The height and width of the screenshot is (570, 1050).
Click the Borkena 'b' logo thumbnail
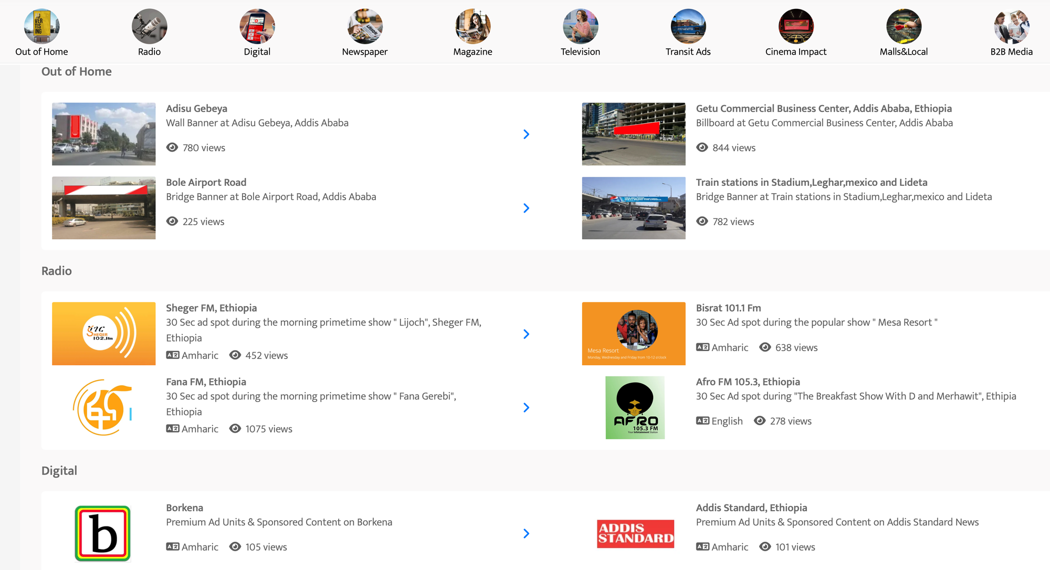(x=103, y=534)
